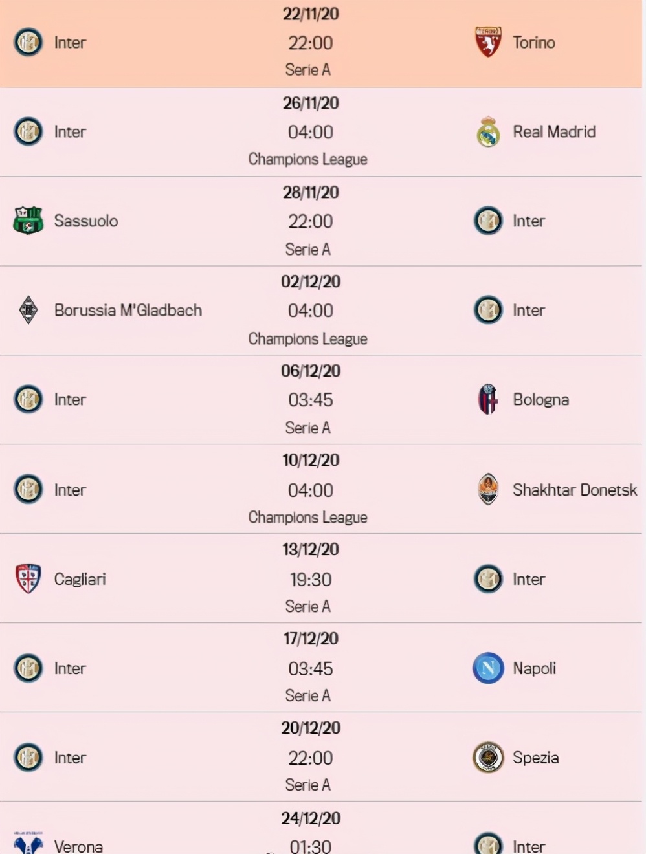Open the Real Madrid team name
This screenshot has width=646, height=854.
pos(554,132)
